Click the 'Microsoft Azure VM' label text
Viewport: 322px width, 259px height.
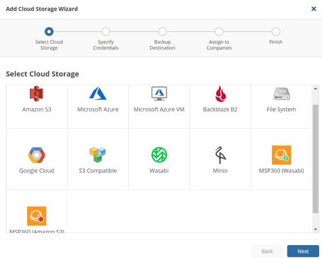(x=159, y=109)
